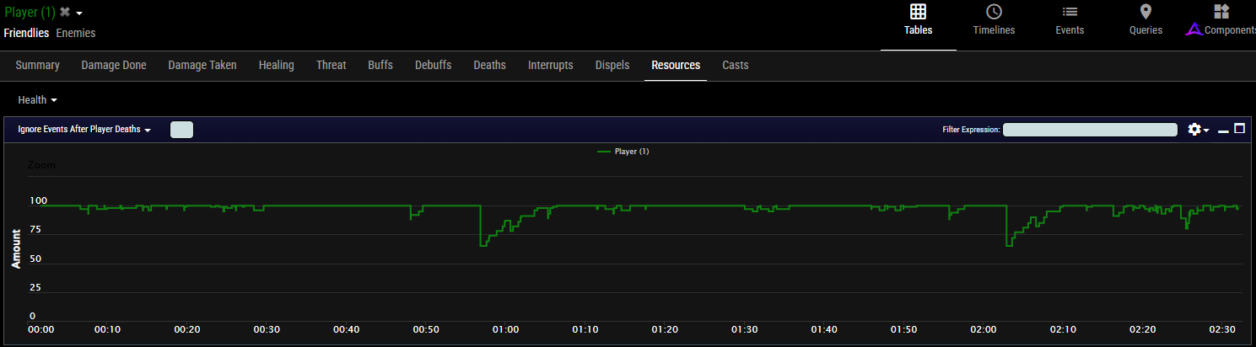Switch to the Damage Done tab
Screen dimensions: 1256x347
114,65
